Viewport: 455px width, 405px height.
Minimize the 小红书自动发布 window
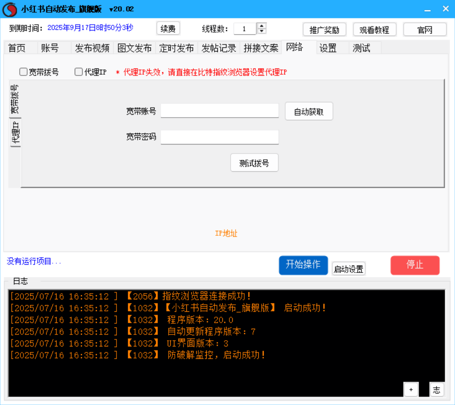pos(427,9)
